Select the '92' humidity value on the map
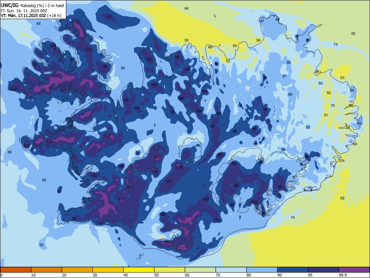The width and height of the screenshot is (370, 278). click(x=283, y=150)
